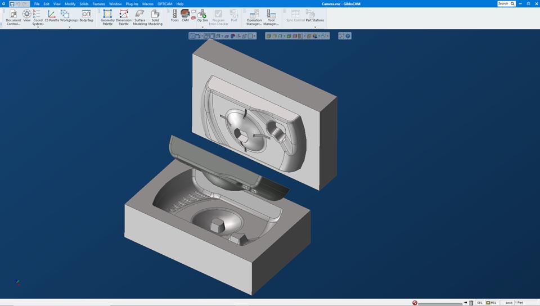Click the progress bar in status bar
Screen dimensions: 540x306
(x=440, y=303)
